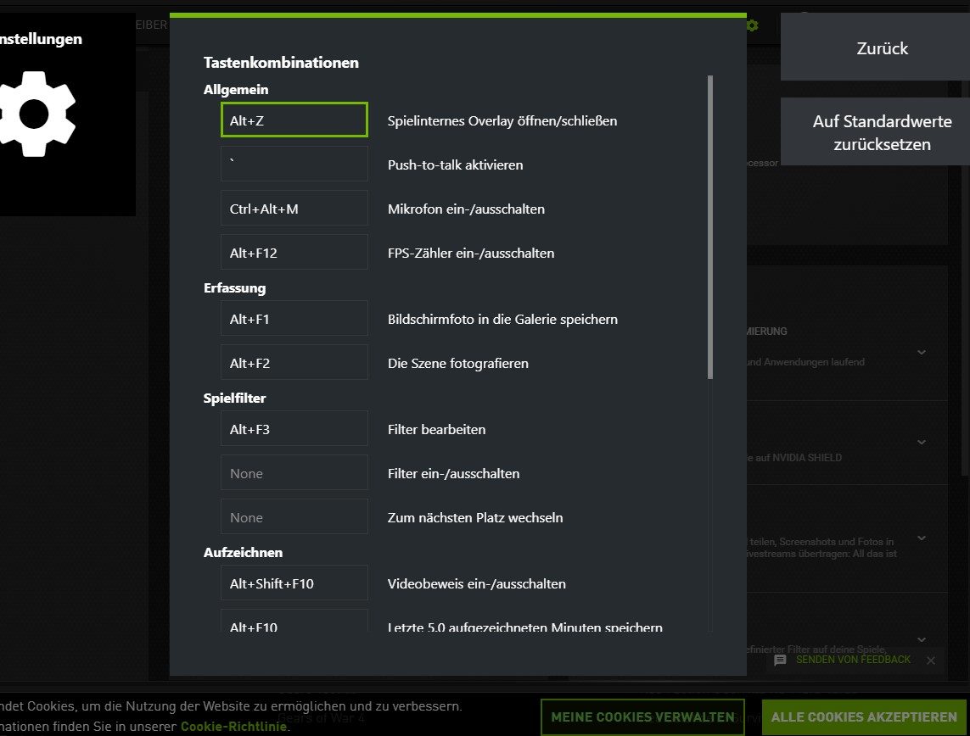Screen dimensions: 970x736
Task: Click Meine Cookies verwalten button
Action: [x=642, y=716]
